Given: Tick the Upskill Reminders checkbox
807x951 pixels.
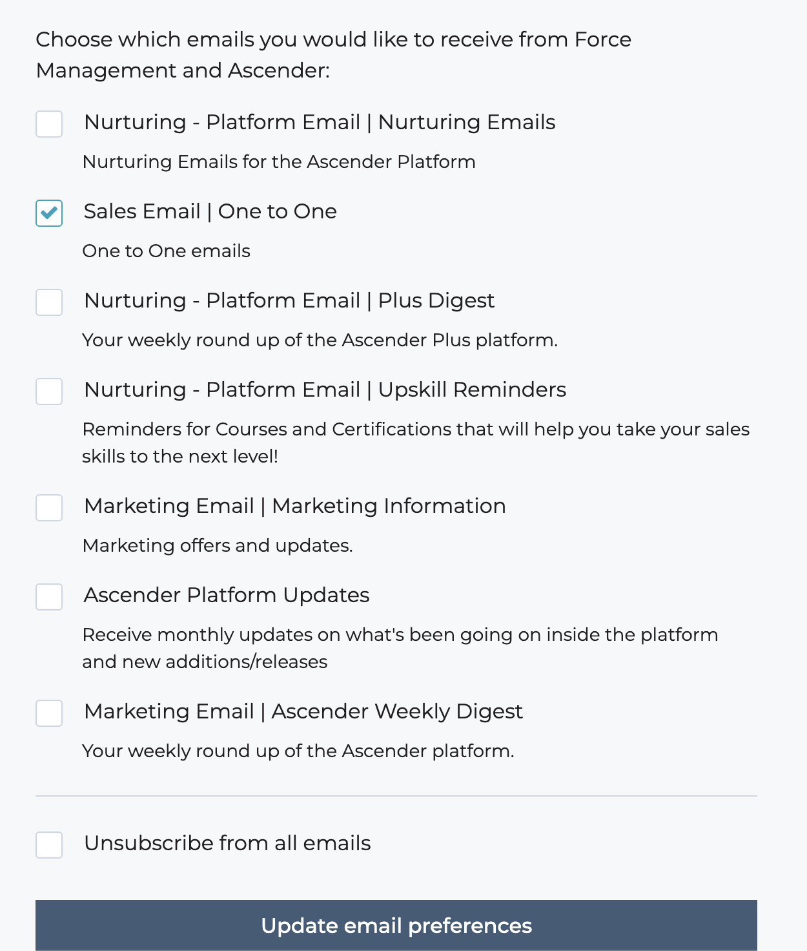Looking at the screenshot, I should 49,392.
